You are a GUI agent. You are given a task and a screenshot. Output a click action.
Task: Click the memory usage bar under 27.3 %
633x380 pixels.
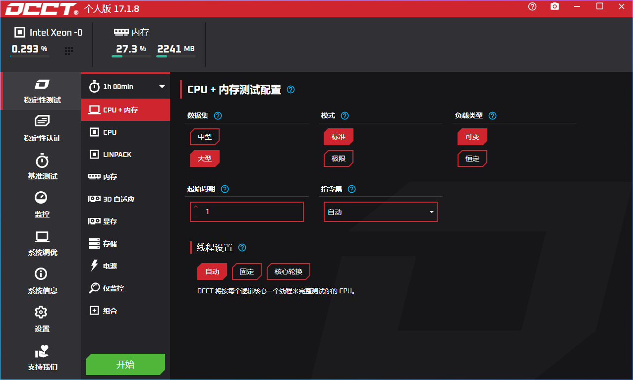(131, 56)
